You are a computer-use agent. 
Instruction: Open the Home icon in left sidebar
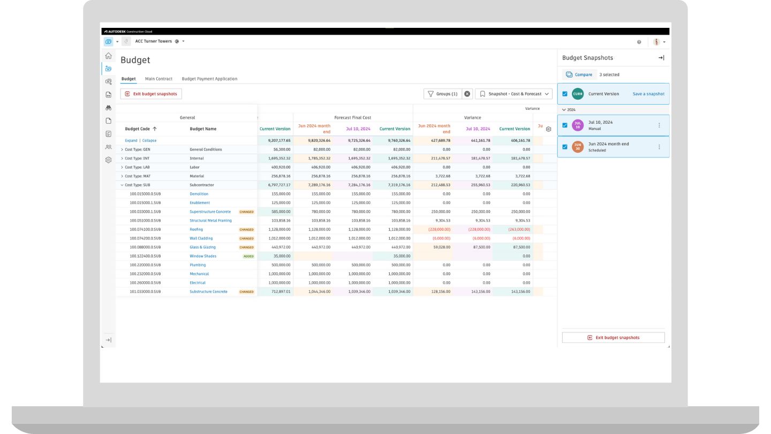[108, 56]
